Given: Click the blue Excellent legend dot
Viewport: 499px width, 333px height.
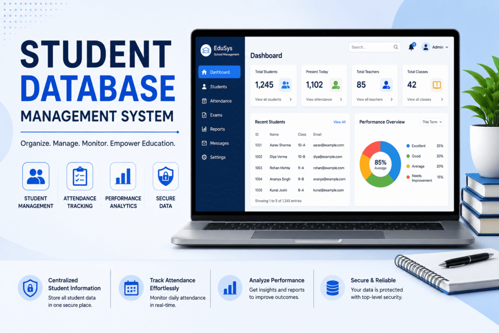Looking at the screenshot, I should click(408, 146).
